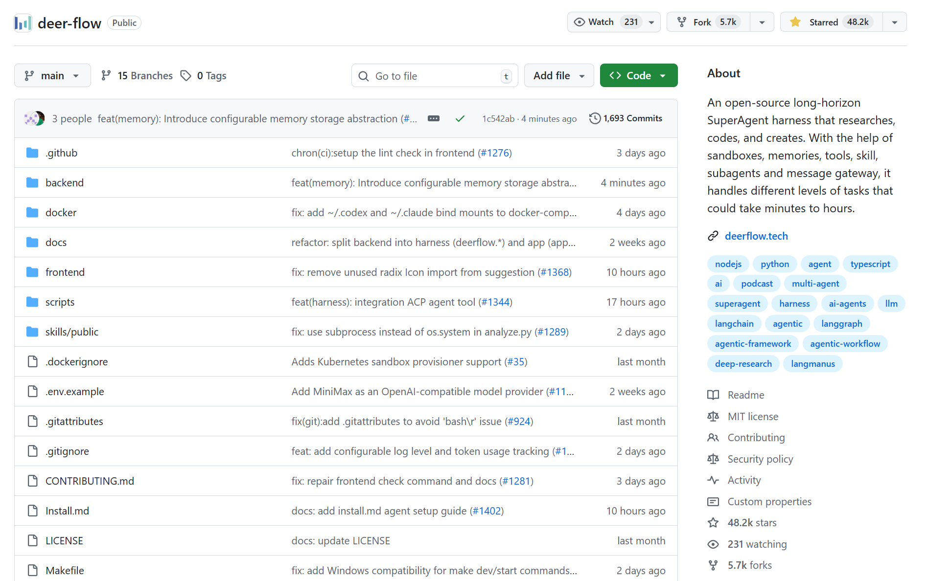Viewport: 951px width, 581px height.
Task: Toggle the Watch eye button
Action: 601,22
